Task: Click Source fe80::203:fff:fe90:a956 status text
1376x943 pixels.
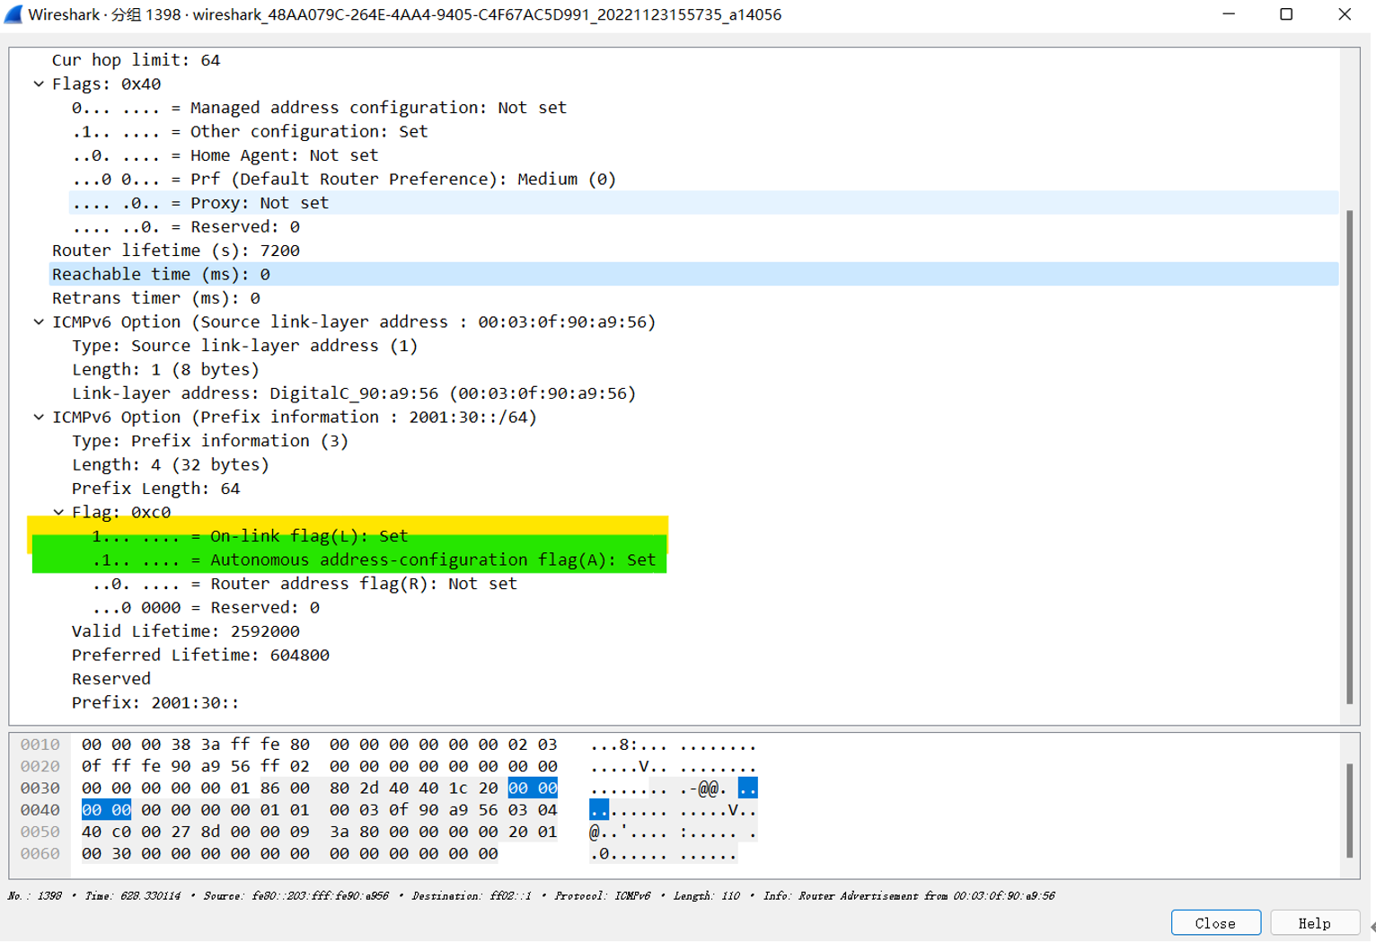Action: click(295, 895)
